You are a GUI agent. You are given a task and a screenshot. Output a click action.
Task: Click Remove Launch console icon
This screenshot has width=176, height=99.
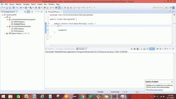pos(134,49)
